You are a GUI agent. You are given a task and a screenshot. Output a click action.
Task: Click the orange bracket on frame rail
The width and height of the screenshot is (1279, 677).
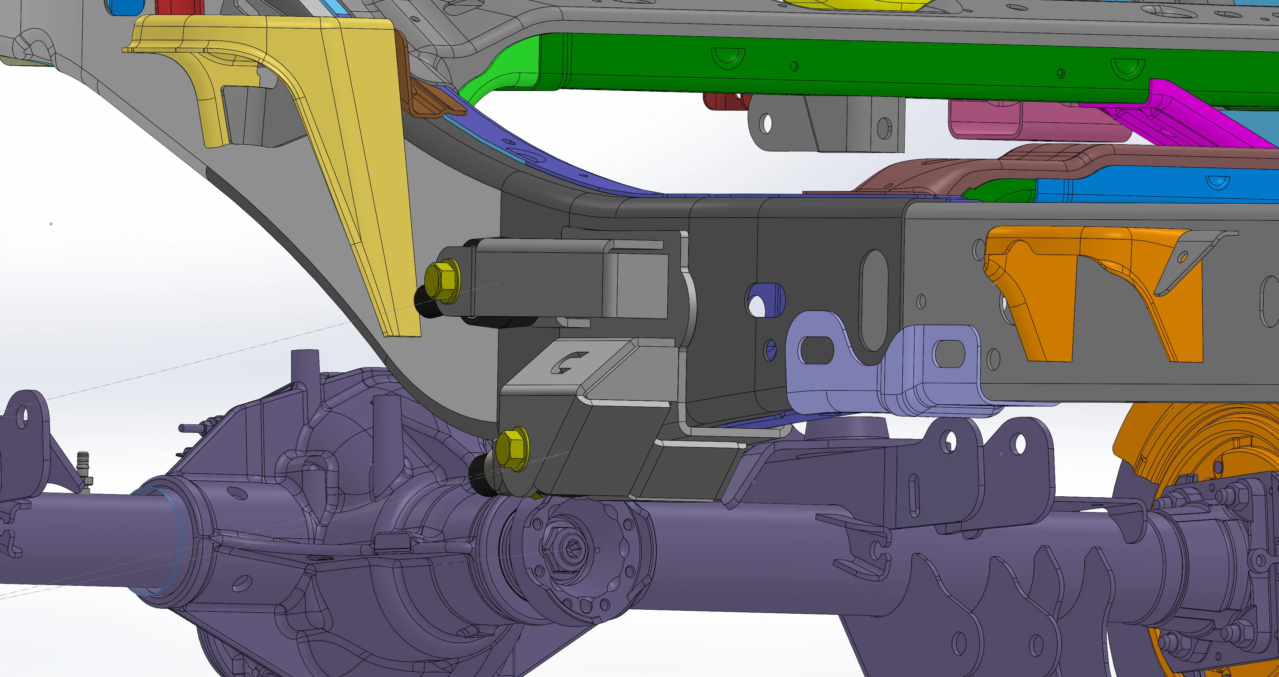1092,293
